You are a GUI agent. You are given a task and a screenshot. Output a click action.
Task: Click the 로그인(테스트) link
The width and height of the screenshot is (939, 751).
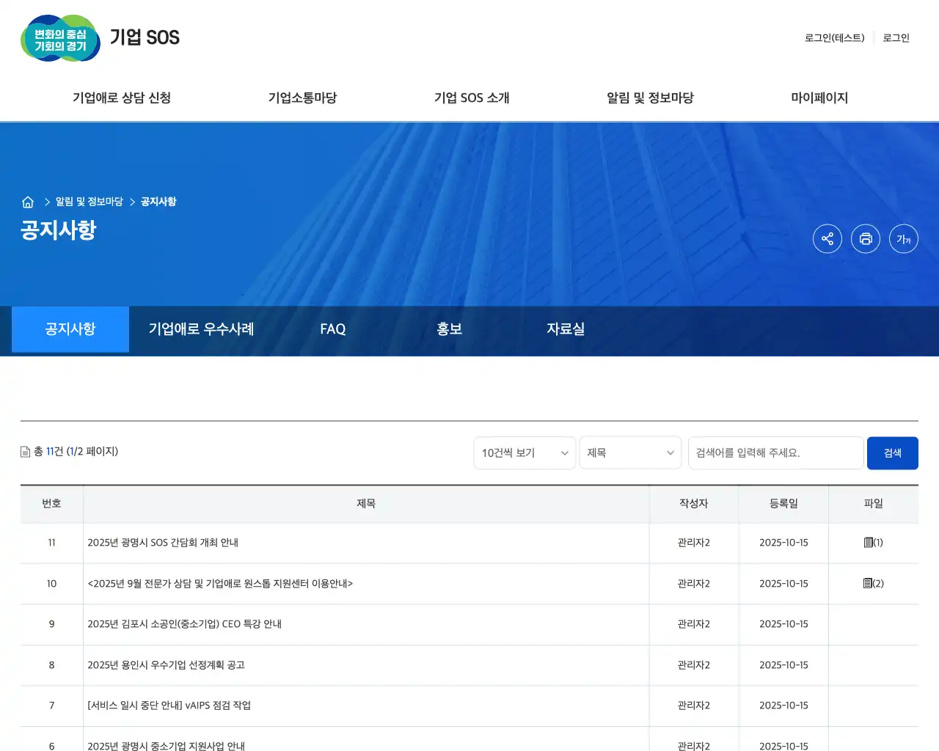pos(833,38)
